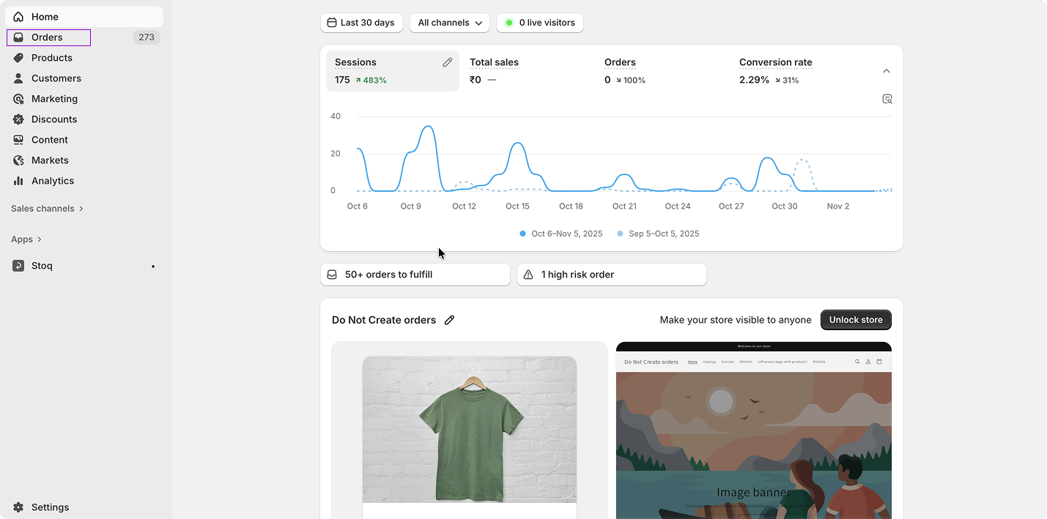Image resolution: width=1047 pixels, height=519 pixels.
Task: Open the All channels dropdown
Action: 449,23
